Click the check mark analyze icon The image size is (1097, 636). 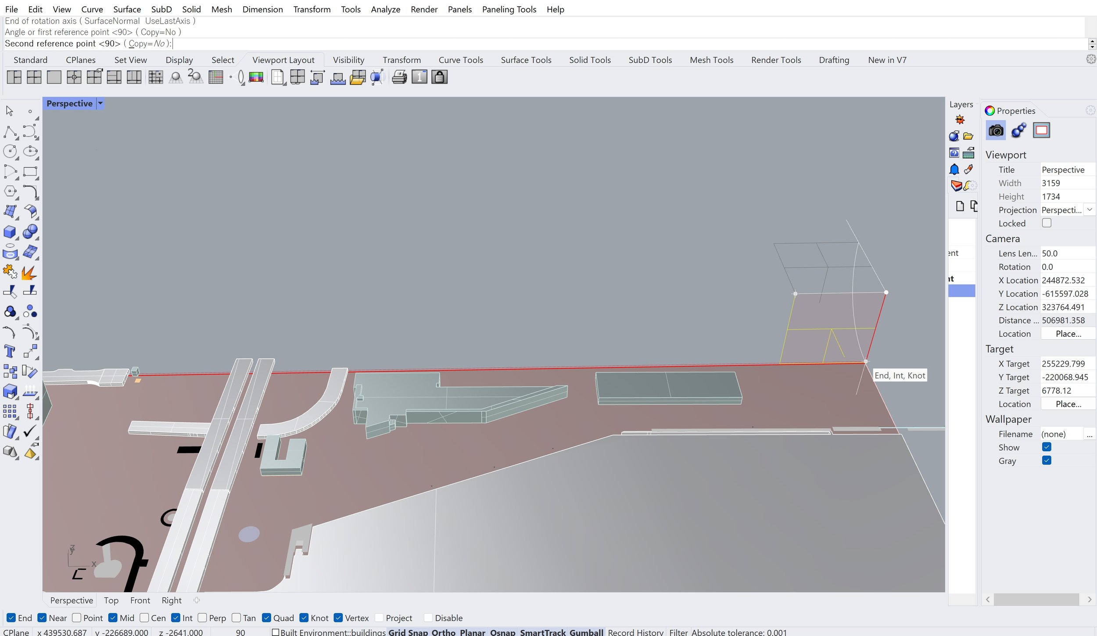[30, 432]
